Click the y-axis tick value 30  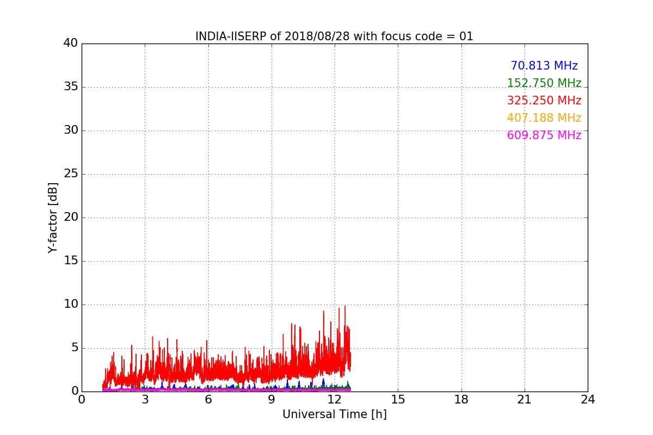(71, 130)
